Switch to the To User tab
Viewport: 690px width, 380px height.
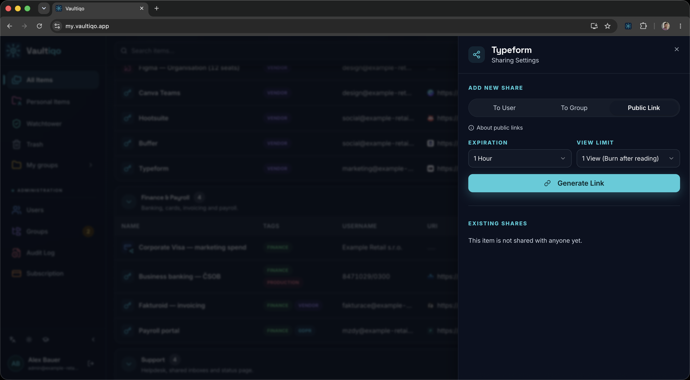click(x=504, y=108)
